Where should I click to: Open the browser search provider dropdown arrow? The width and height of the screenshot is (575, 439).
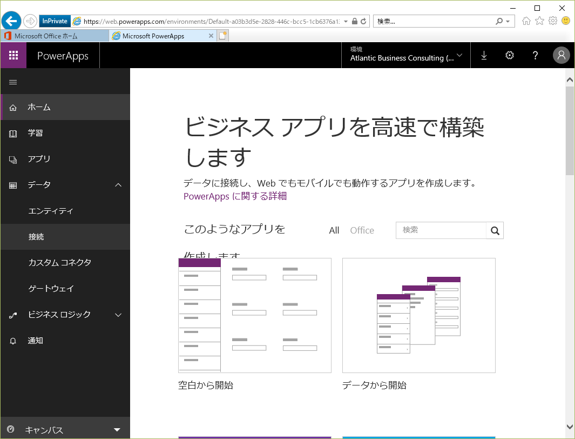tap(508, 21)
